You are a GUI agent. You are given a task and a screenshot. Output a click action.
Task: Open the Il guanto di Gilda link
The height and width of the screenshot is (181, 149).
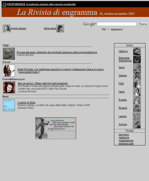pyautogui.click(x=26, y=103)
